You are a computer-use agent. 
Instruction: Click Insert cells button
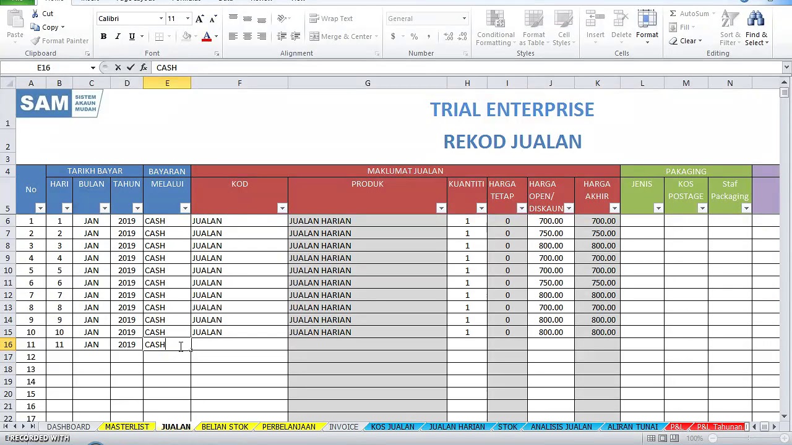[x=595, y=26]
